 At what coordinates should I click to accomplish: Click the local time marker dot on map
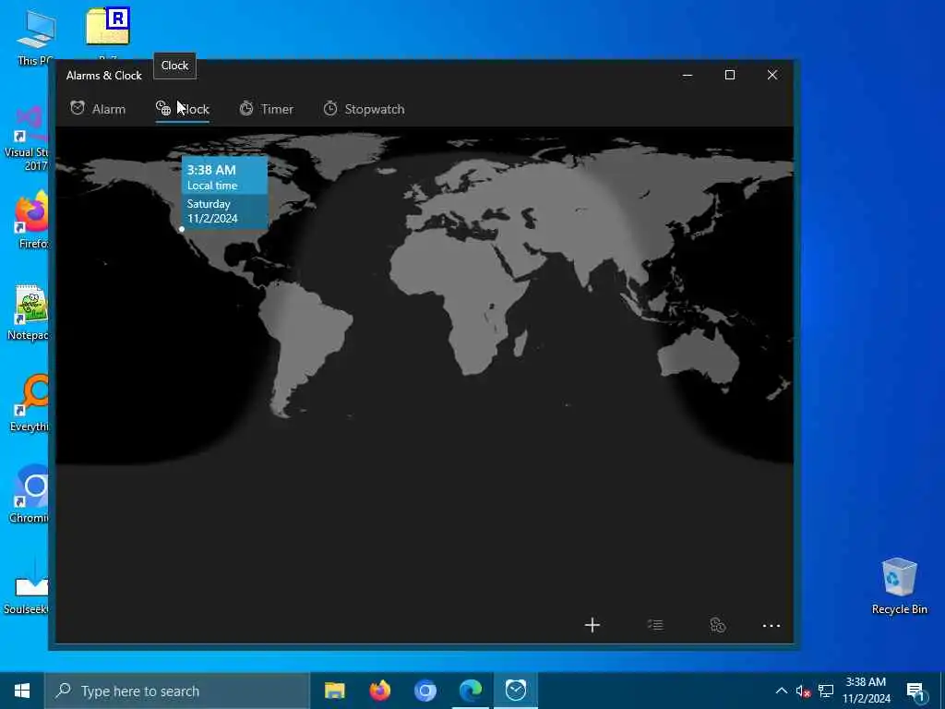point(182,229)
